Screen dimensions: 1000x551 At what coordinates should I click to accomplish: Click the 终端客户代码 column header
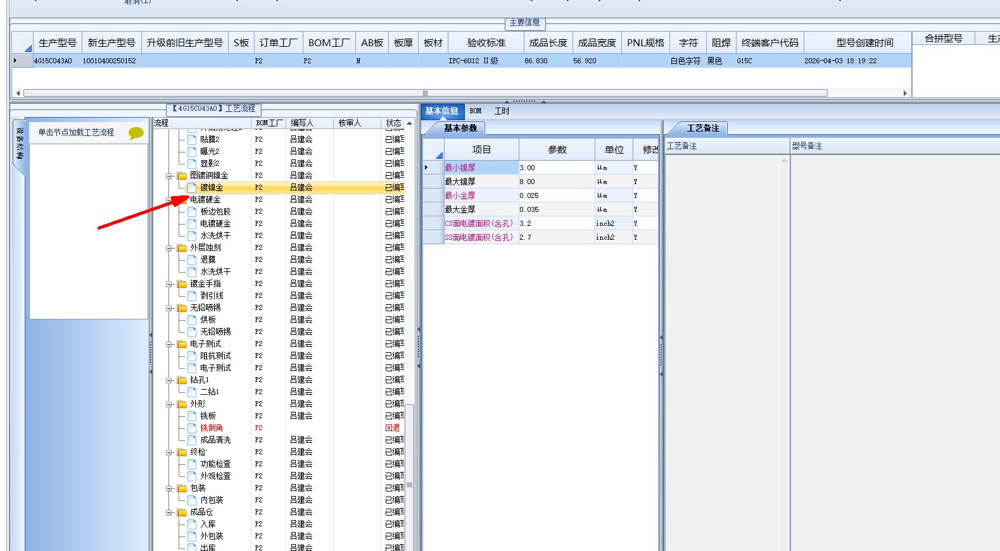[769, 42]
